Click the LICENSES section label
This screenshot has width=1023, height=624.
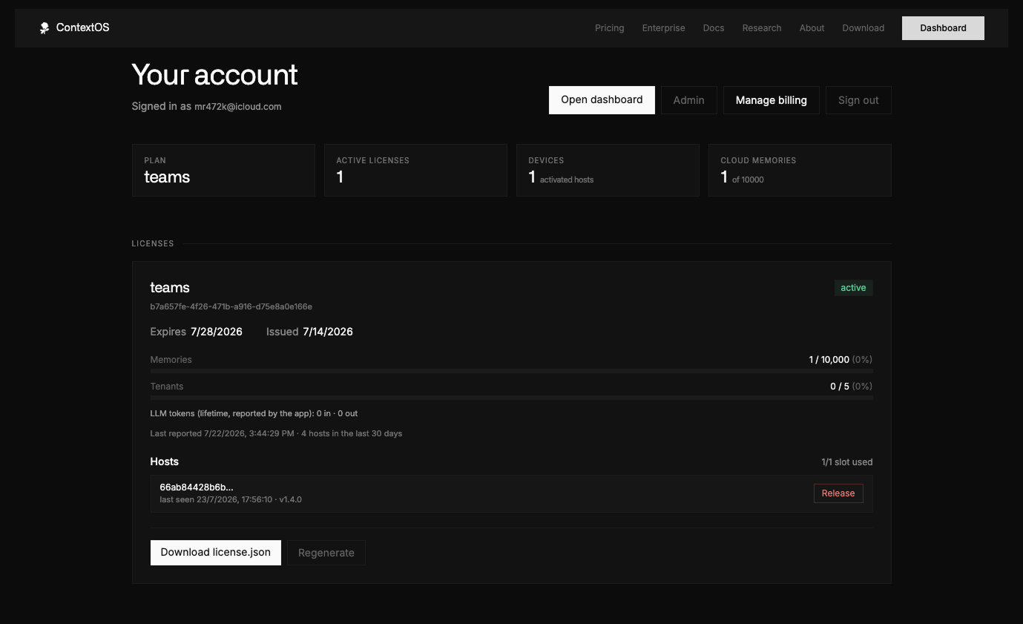tap(153, 243)
